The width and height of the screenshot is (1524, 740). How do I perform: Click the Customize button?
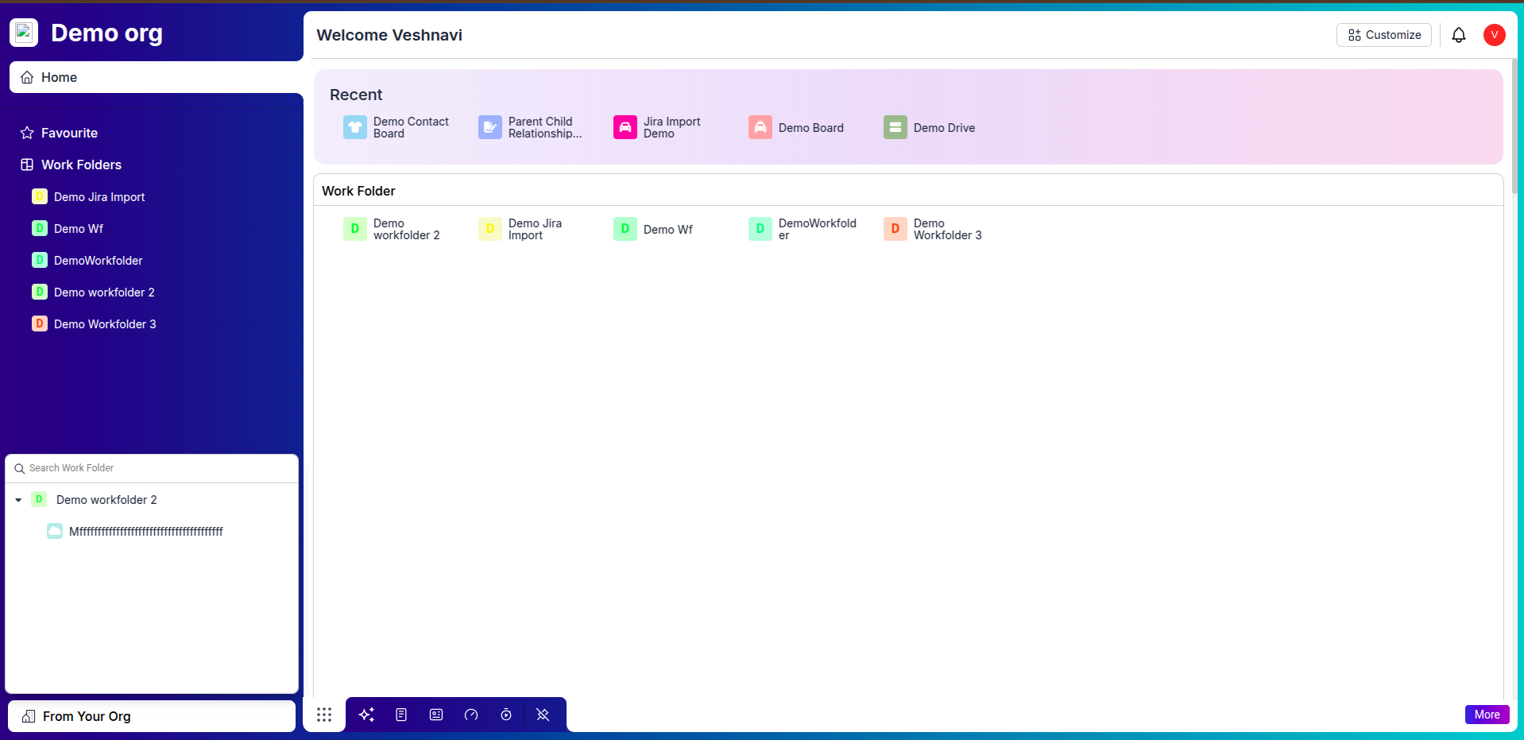(x=1384, y=35)
